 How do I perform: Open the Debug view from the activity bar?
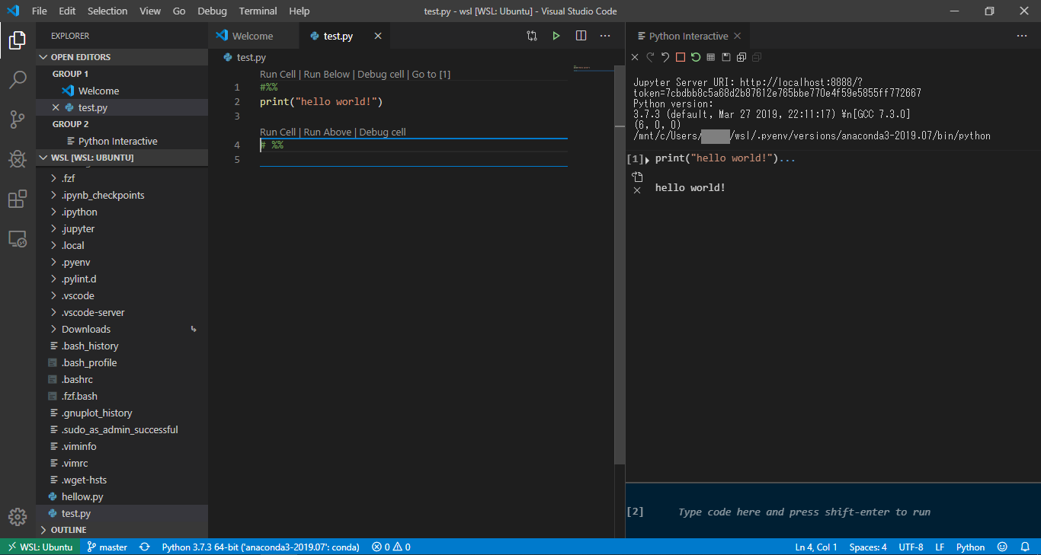(18, 159)
